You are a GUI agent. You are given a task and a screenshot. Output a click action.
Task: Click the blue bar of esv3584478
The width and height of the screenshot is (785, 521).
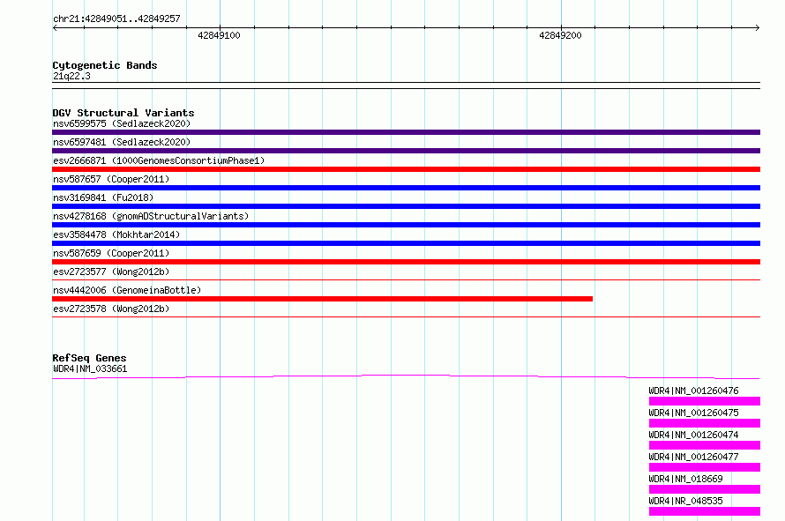tap(406, 243)
